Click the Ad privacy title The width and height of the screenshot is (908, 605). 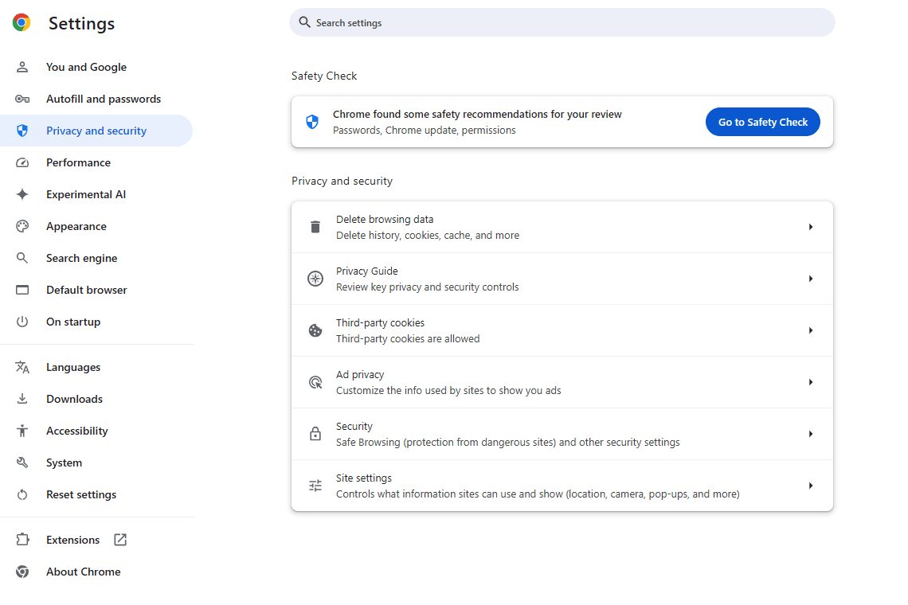click(359, 375)
